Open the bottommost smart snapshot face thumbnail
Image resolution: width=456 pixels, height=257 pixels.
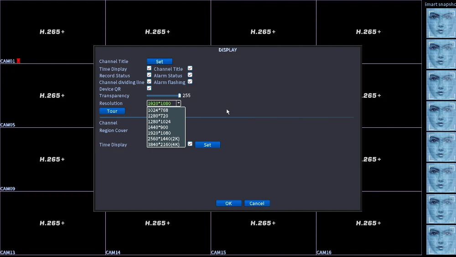tap(441, 240)
